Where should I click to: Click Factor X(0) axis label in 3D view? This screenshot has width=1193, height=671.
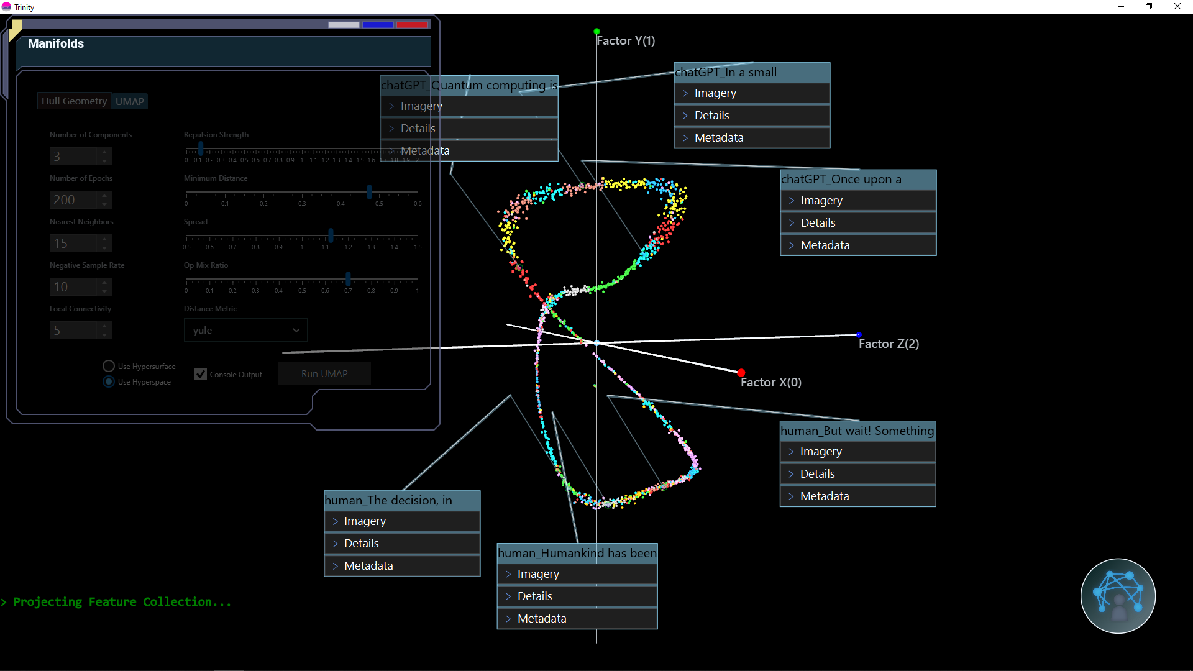[x=771, y=381]
